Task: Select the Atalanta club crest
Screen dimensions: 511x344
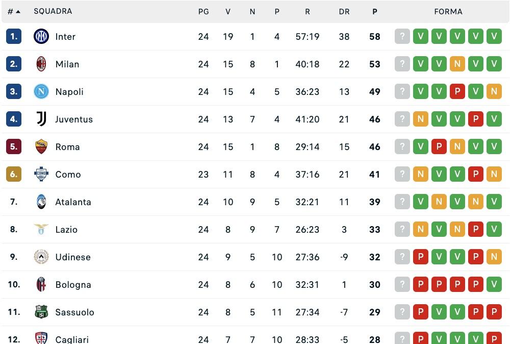Action: [41, 202]
